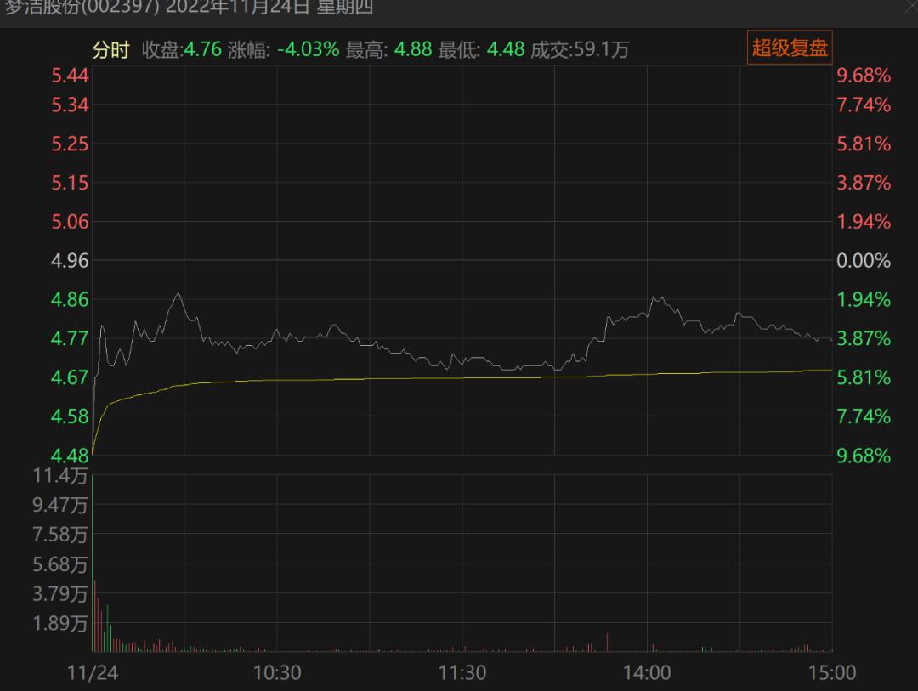Click the red 3.87% percent label
The height and width of the screenshot is (691, 918).
864,183
